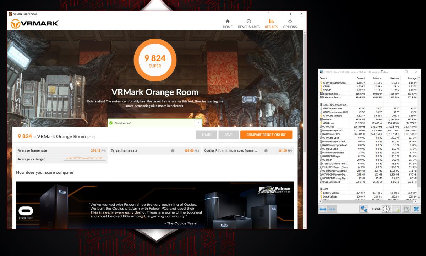Click the Average column header in HWiNFO

pyautogui.click(x=409, y=78)
